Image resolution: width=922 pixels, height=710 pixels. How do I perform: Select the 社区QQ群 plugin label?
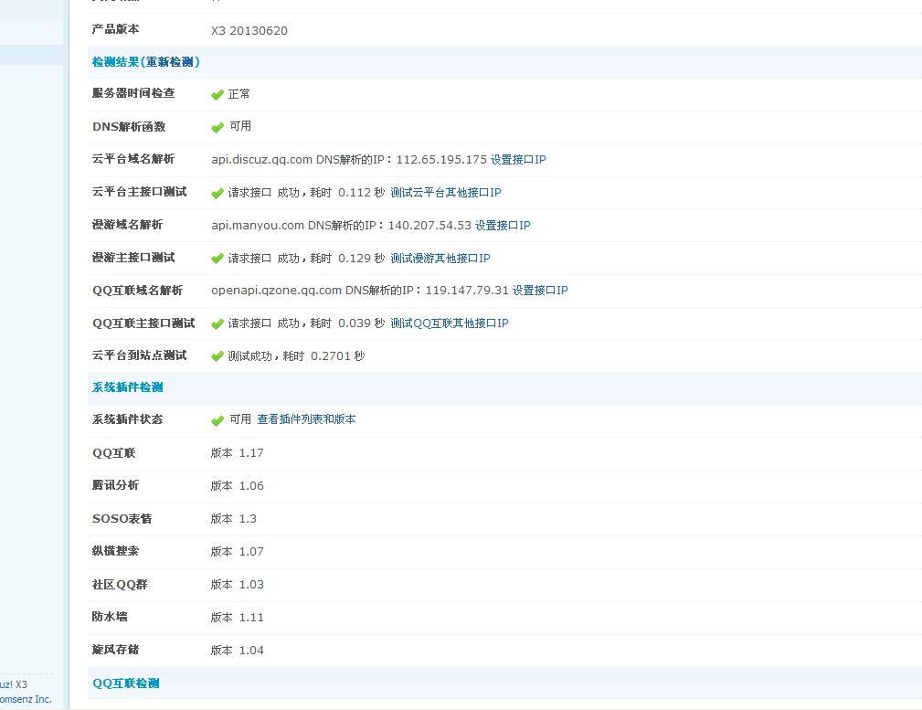click(x=120, y=585)
